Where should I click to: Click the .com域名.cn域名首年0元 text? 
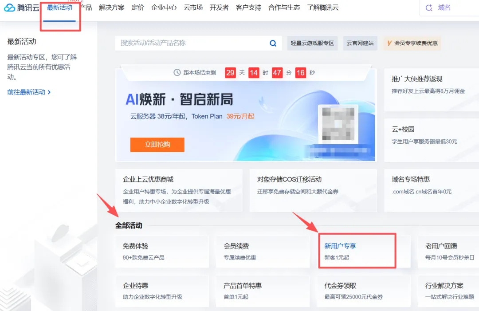[422, 192]
